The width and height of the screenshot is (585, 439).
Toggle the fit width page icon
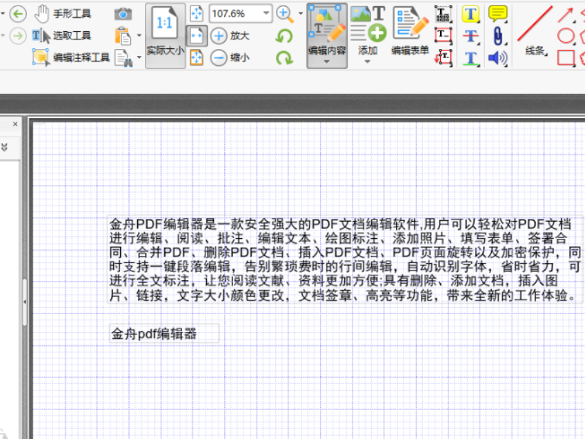pos(197,36)
